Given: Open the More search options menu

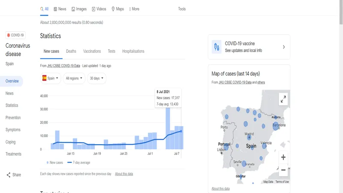Looking at the screenshot, I should 134,9.
